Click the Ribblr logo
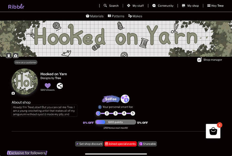Image resolution: width=232 pixels, height=156 pixels. (x=16, y=6)
